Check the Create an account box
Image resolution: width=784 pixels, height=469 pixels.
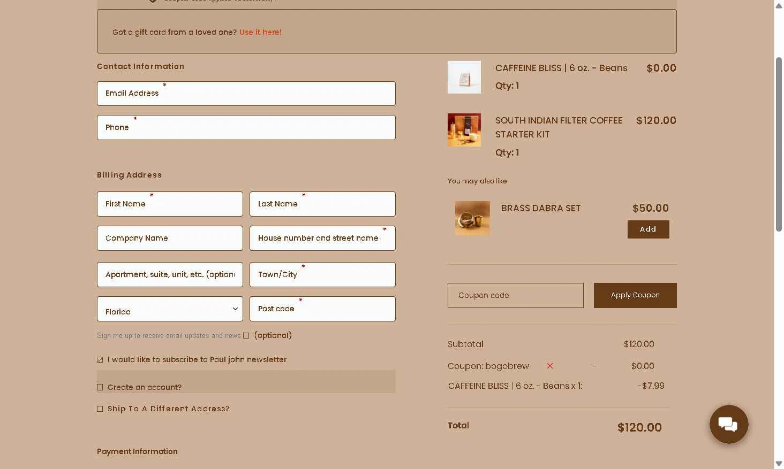coord(100,387)
